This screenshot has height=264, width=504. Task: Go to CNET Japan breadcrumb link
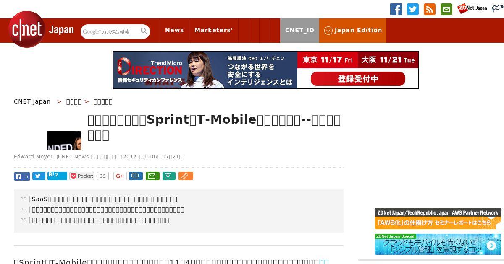(32, 101)
